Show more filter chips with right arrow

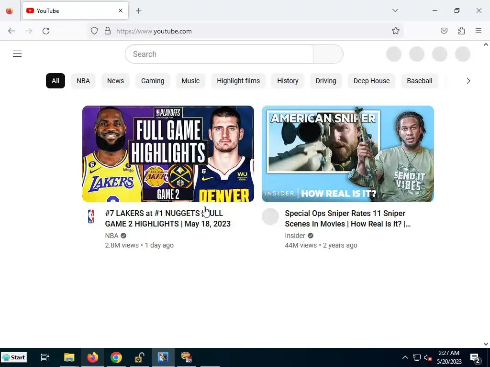(468, 81)
